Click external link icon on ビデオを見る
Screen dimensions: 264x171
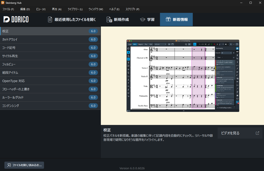(257, 133)
